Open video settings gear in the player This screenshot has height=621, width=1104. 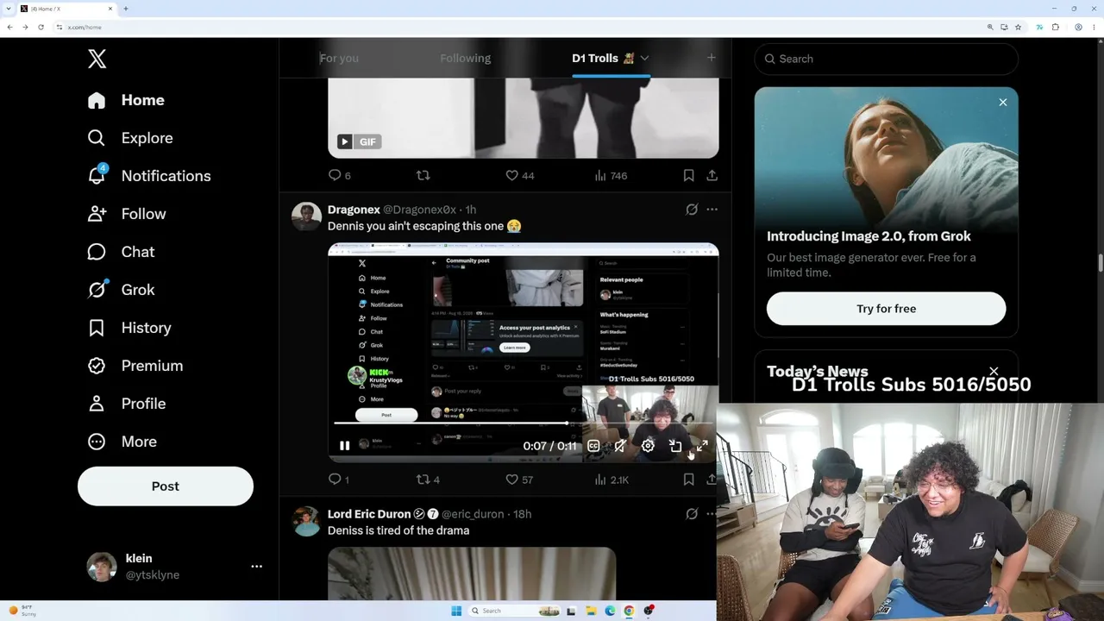tap(648, 446)
